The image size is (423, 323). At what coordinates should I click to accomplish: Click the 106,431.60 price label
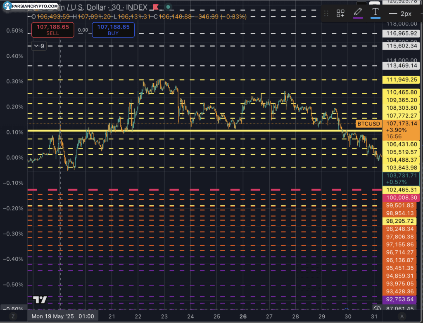point(401,144)
